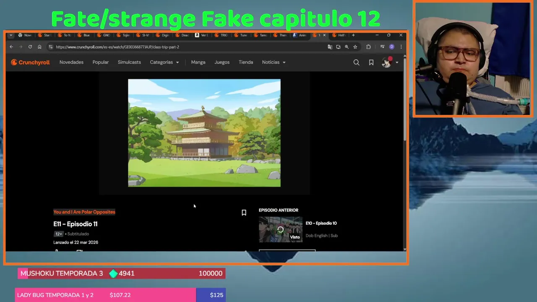537x302 pixels.
Task: Switch to the GNO tab
Action: 103,35
